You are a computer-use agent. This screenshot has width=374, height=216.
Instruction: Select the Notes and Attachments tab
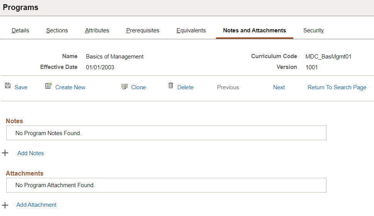(255, 30)
